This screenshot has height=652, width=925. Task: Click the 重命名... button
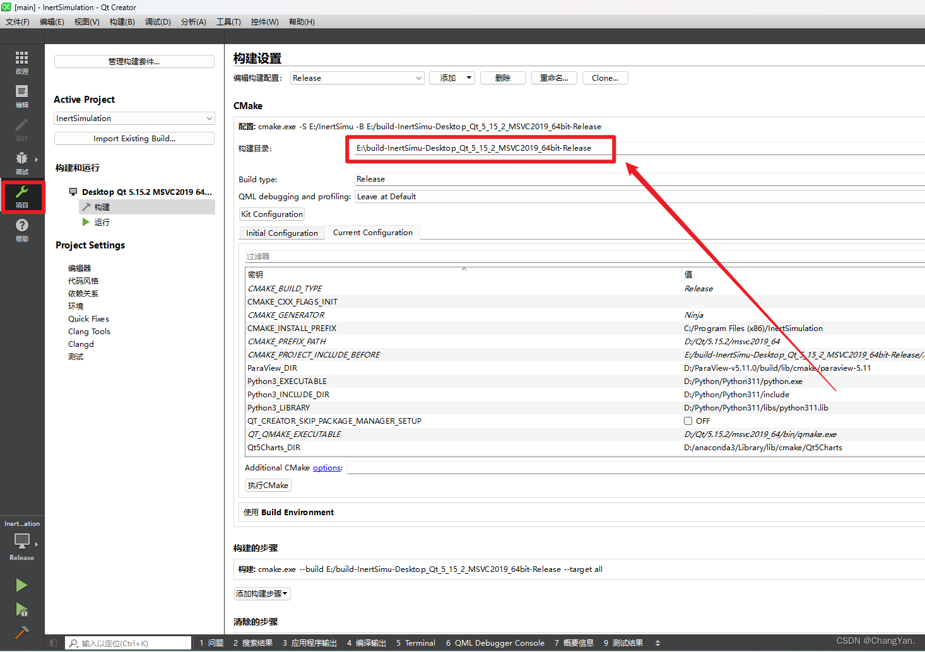coord(554,78)
